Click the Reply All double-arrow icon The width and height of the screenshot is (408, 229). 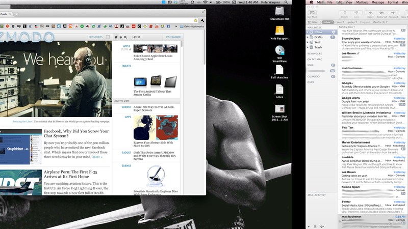[x=381, y=13]
